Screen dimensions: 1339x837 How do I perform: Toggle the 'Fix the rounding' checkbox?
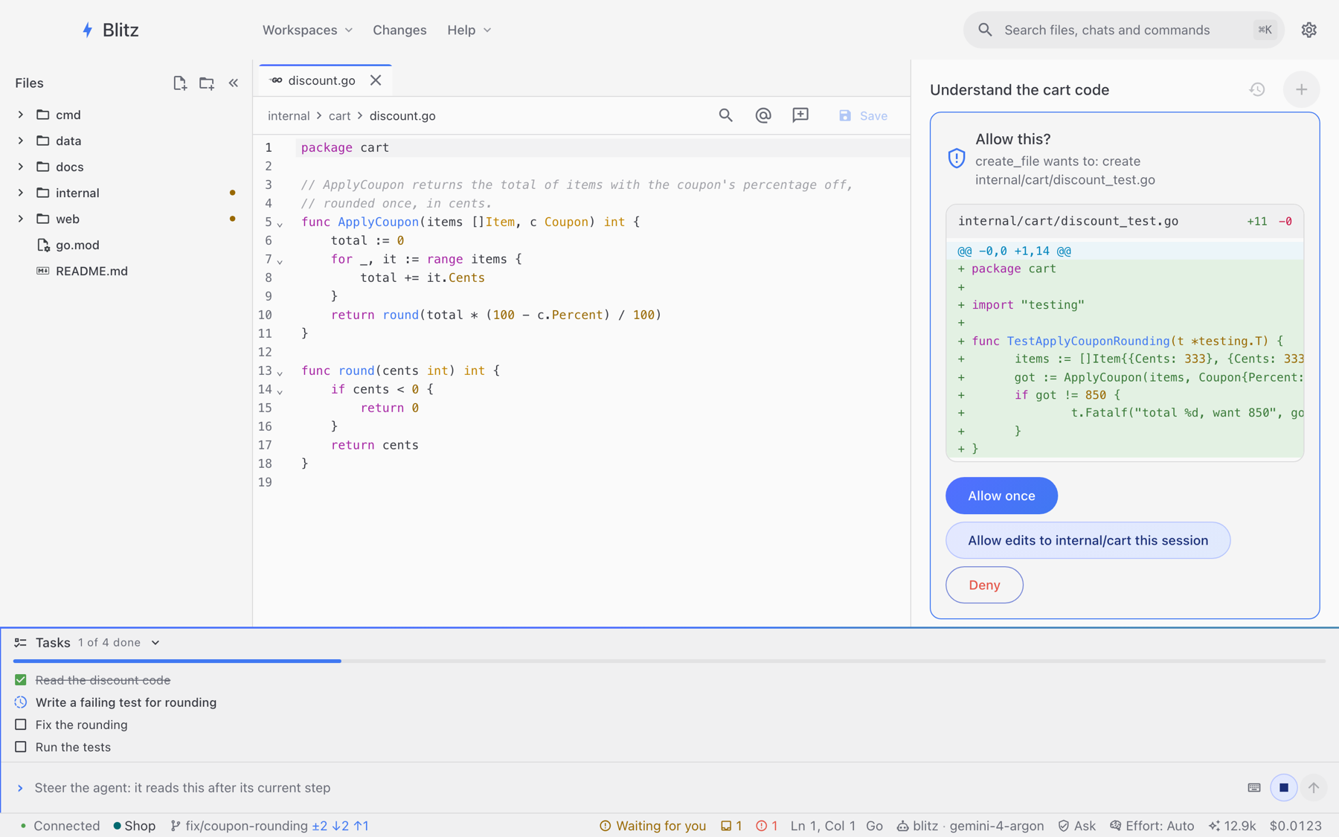(21, 725)
